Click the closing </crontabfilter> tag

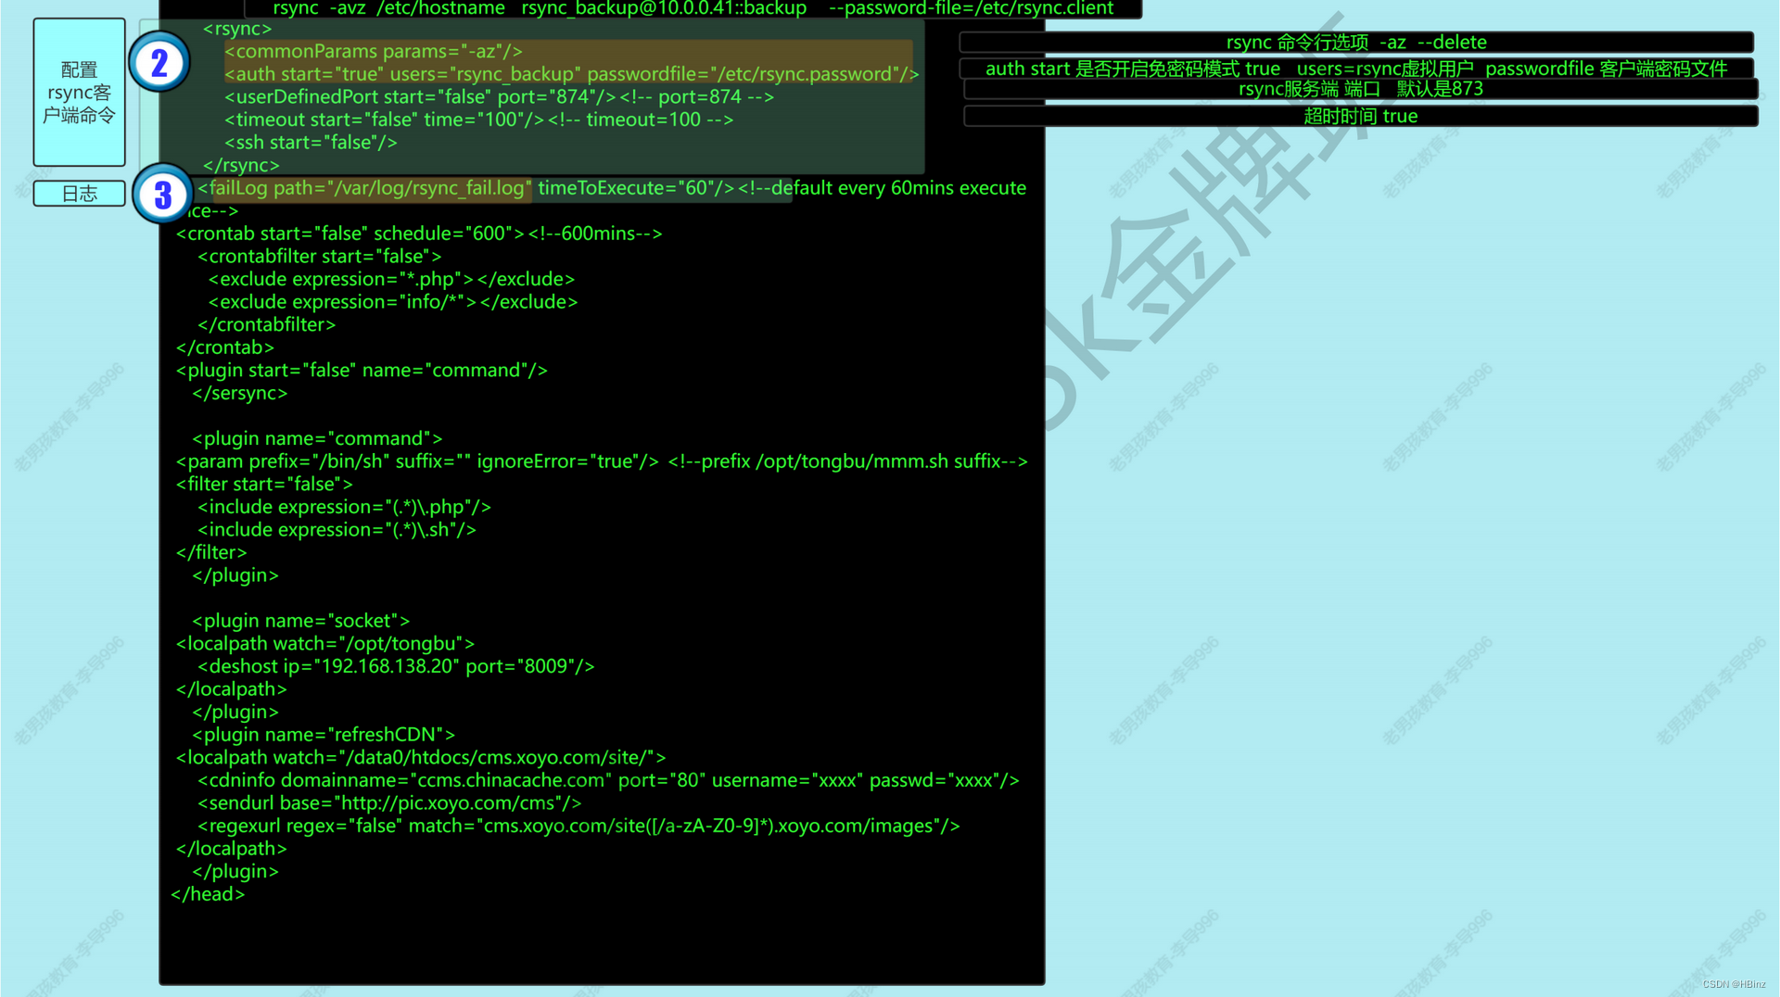(267, 324)
